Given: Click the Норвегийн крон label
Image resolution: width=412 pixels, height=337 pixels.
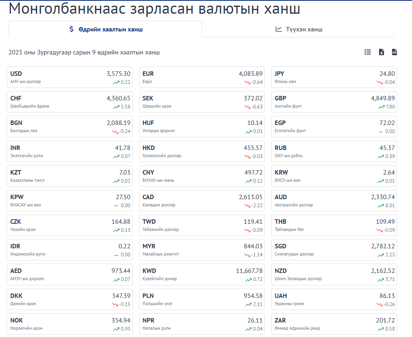Looking at the screenshot, I should coord(26,328).
